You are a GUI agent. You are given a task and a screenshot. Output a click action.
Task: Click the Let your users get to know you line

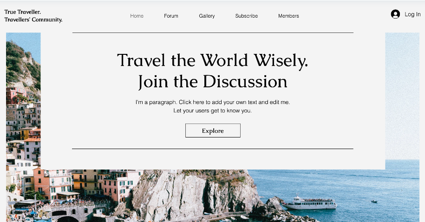(x=213, y=111)
